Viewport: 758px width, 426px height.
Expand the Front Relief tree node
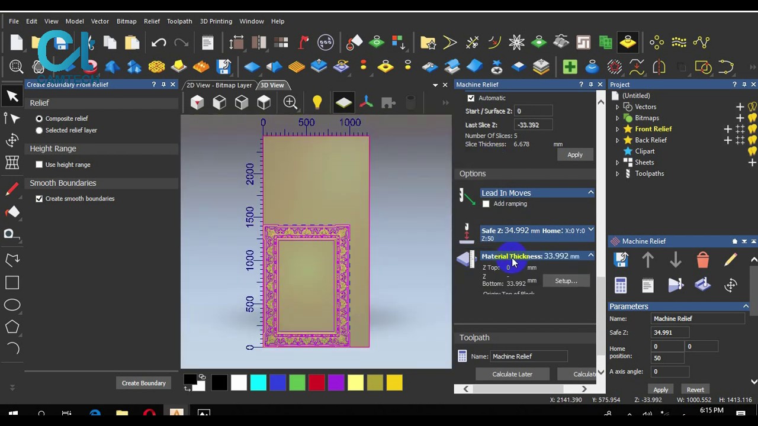coord(617,129)
